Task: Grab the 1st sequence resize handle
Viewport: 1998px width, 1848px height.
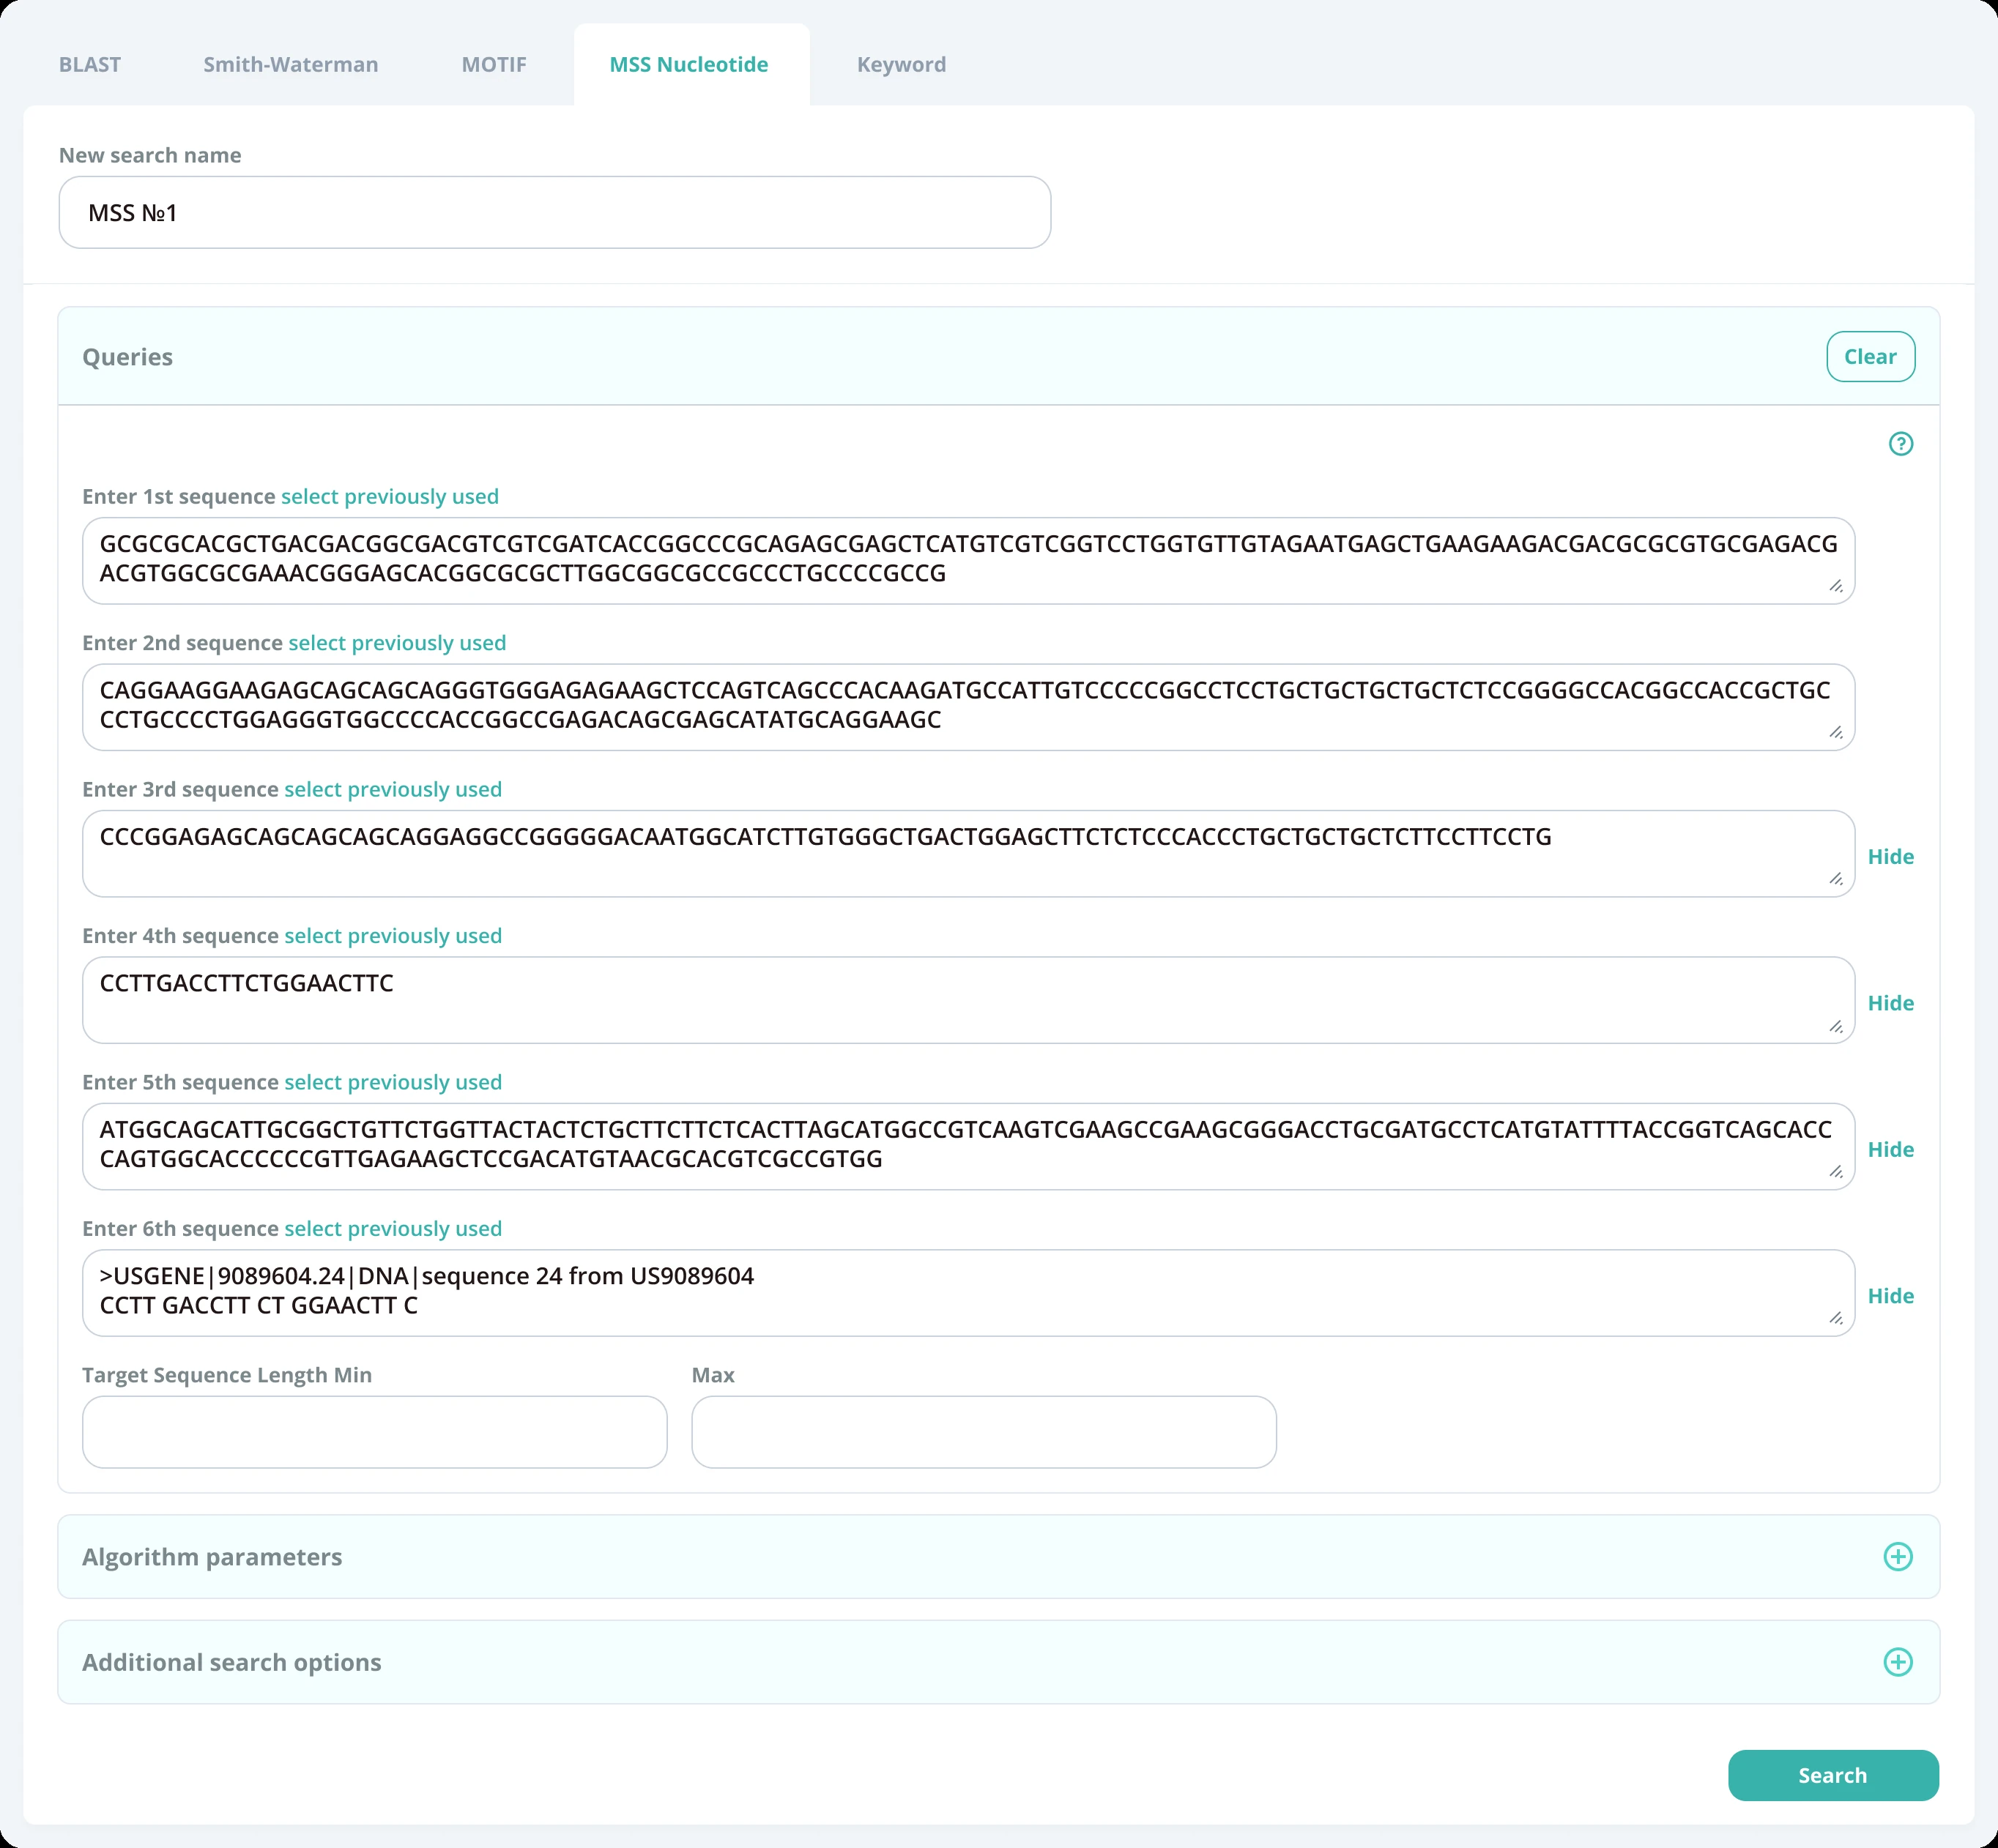Action: [x=1836, y=586]
